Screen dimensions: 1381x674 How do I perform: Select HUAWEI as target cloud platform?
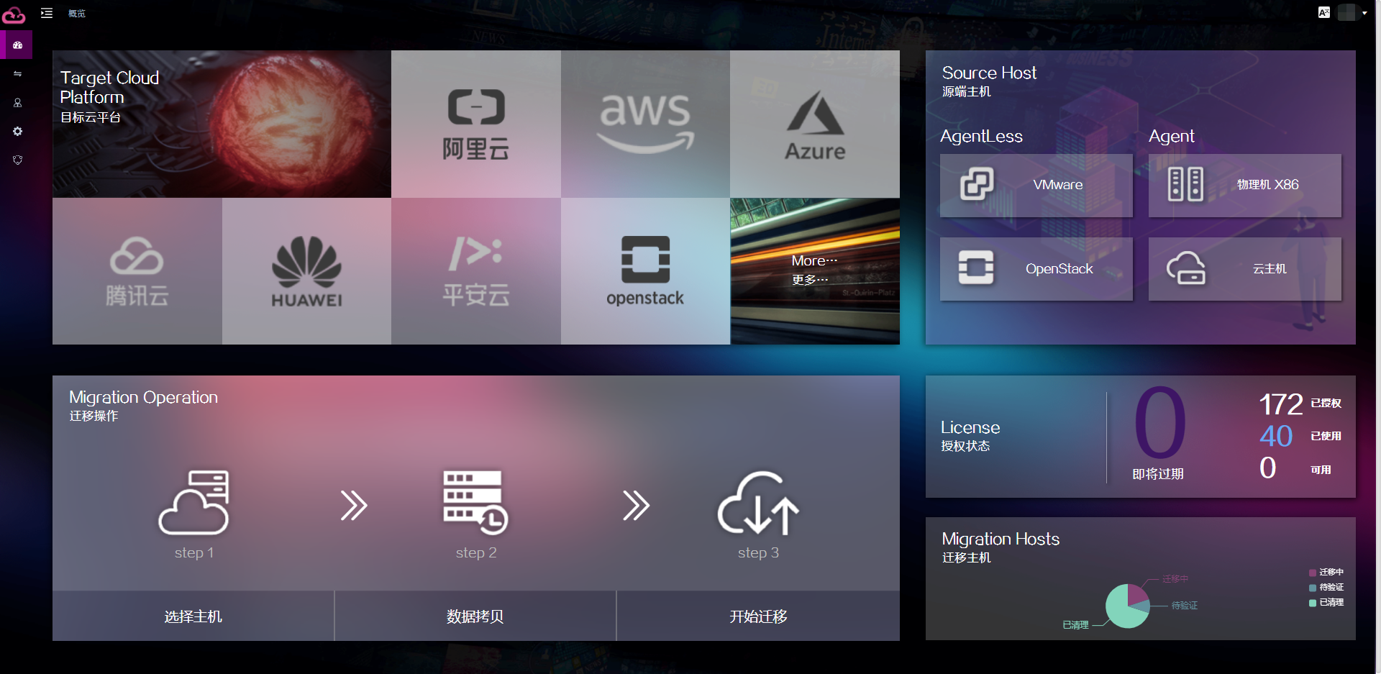point(306,271)
